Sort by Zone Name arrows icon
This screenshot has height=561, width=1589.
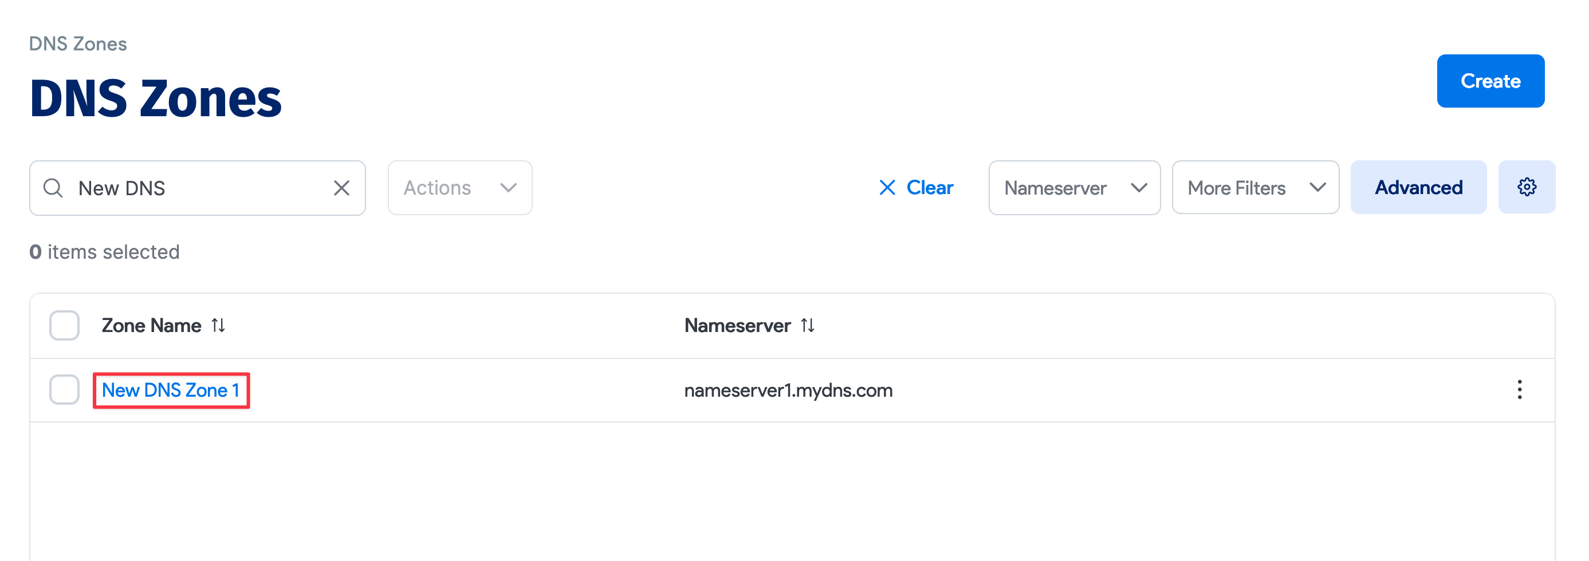coord(218,326)
